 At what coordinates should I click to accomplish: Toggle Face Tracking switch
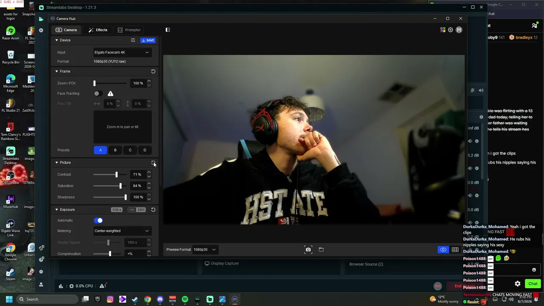click(x=98, y=93)
